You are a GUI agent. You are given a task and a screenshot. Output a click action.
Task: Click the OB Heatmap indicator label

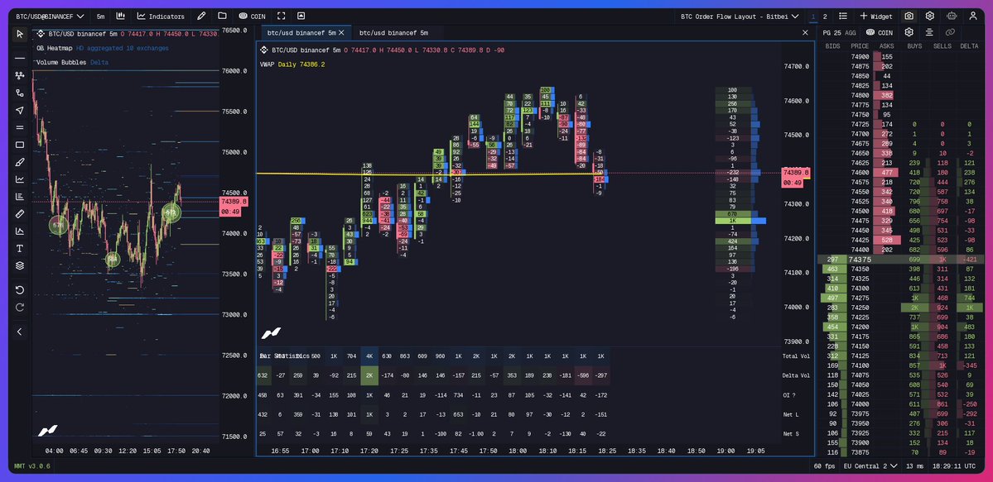click(54, 48)
